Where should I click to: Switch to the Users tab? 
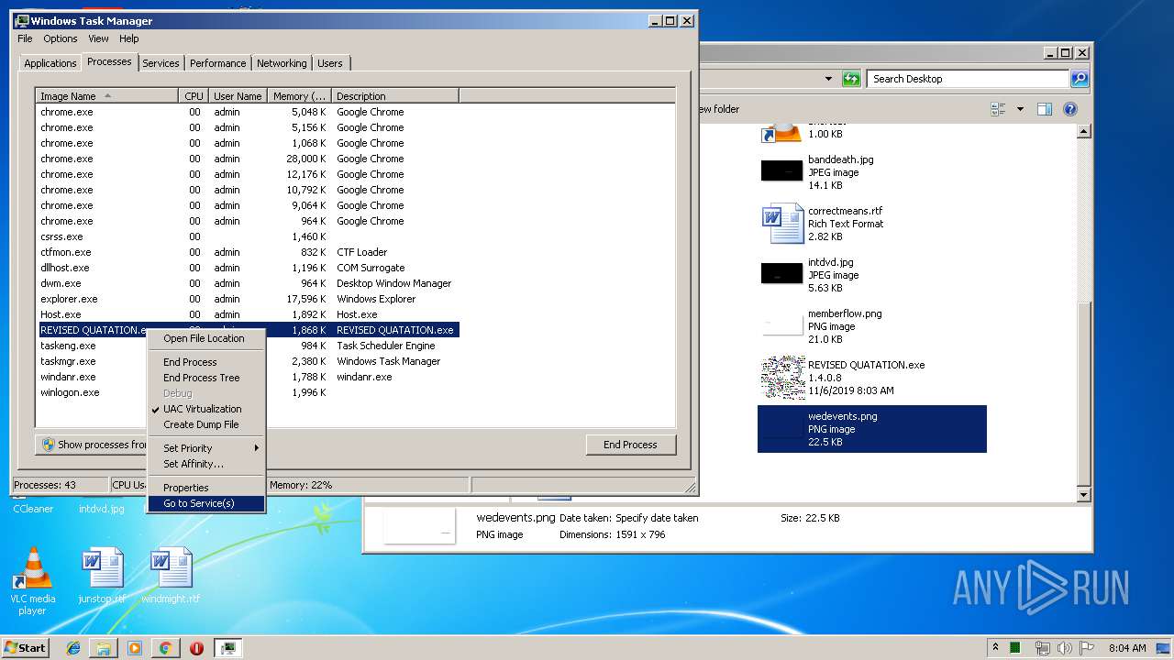tap(330, 63)
